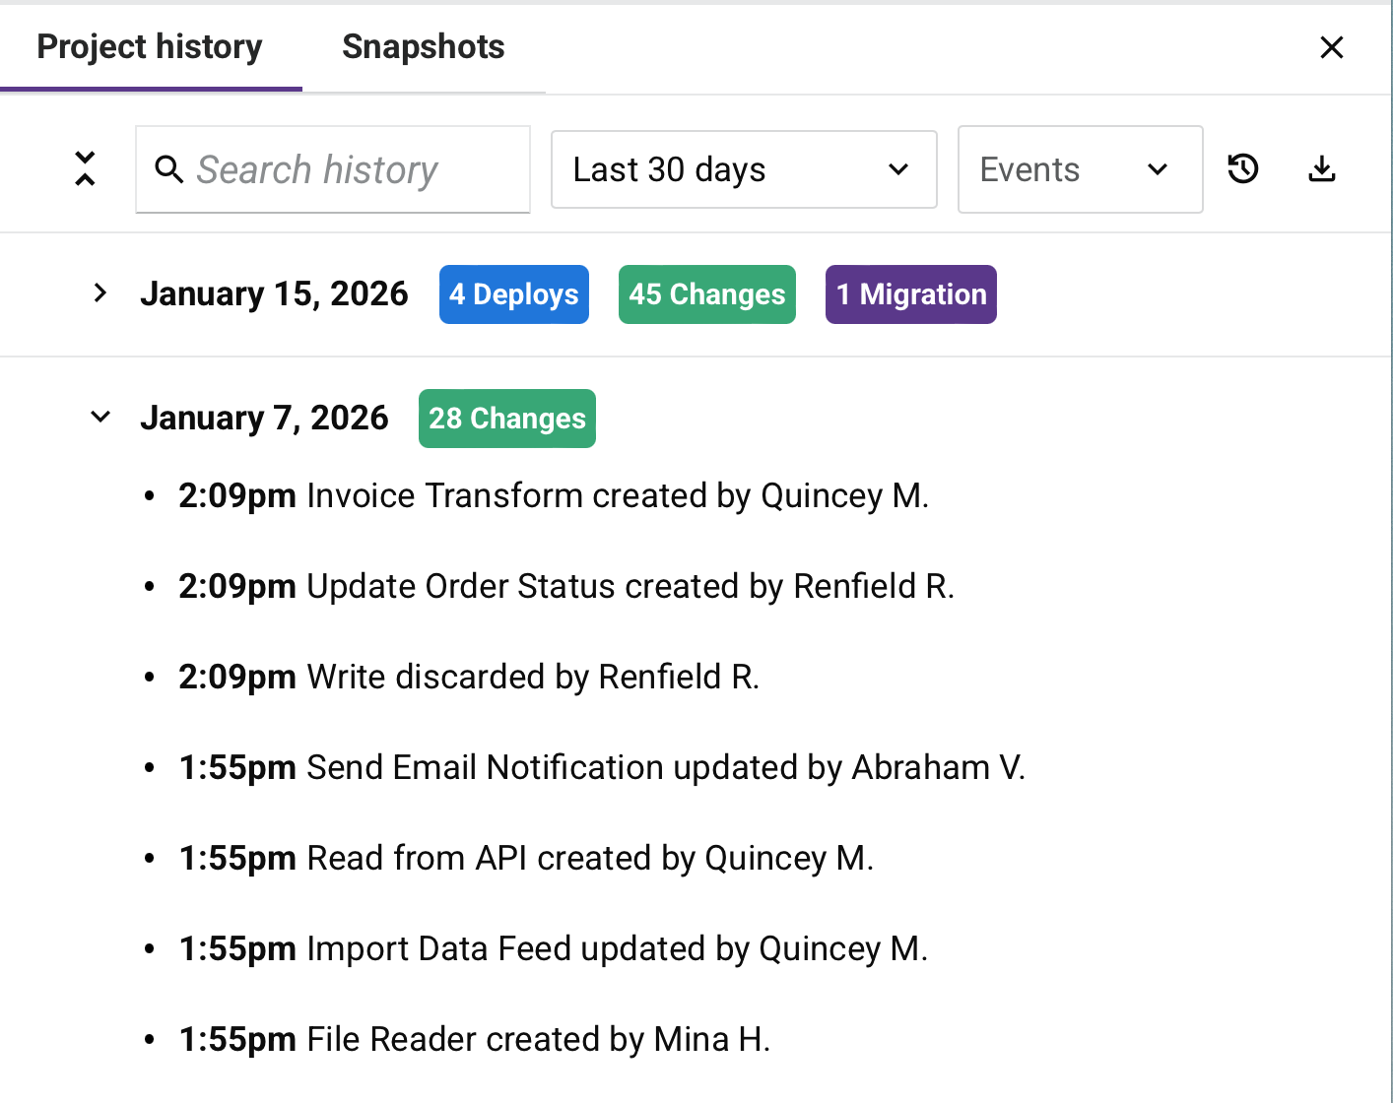
Task: Click the search magnifier icon
Action: tap(169, 169)
